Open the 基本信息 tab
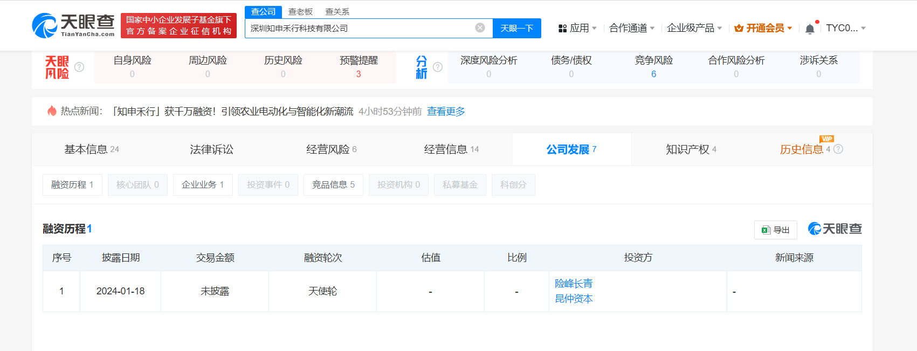 [x=92, y=149]
